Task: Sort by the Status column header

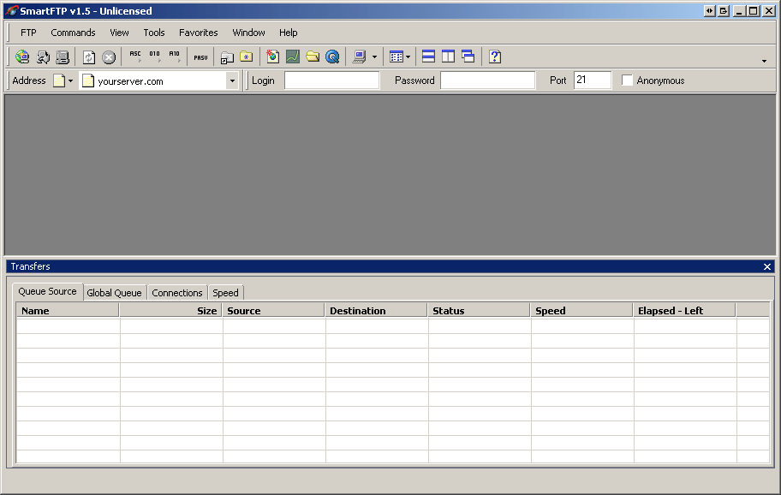Action: 480,311
